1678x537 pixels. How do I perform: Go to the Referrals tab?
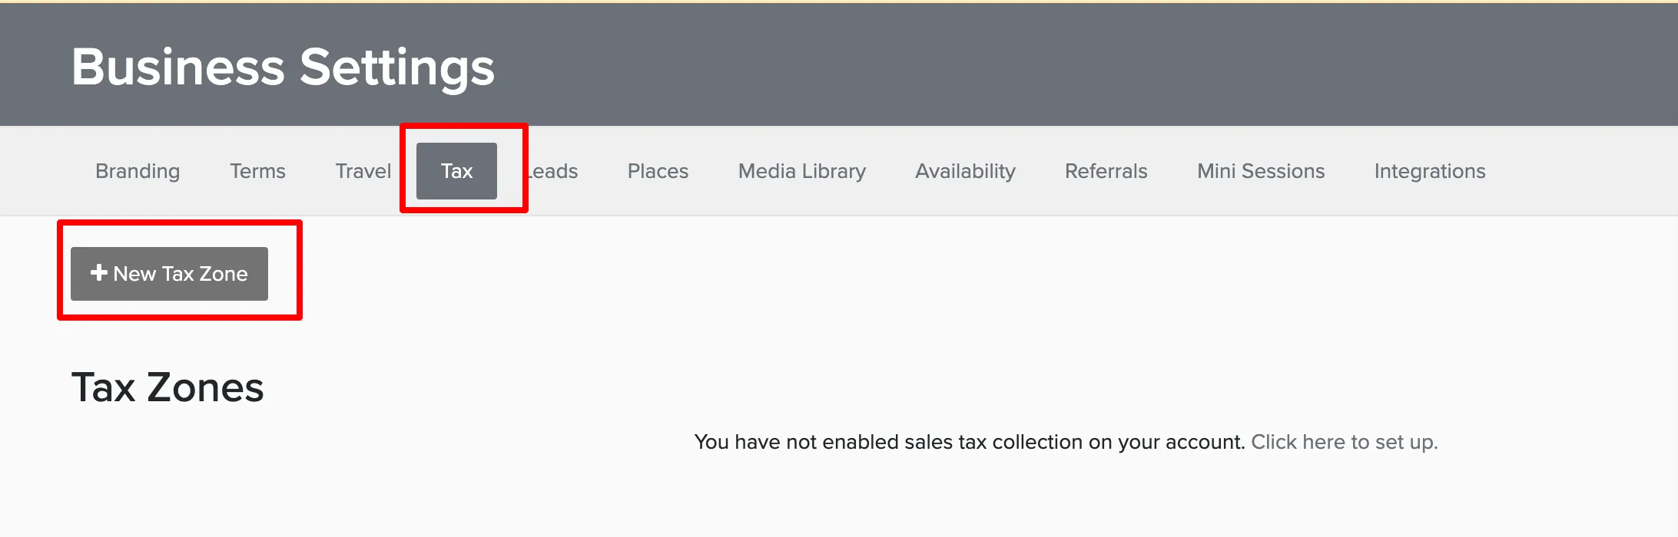1106,171
